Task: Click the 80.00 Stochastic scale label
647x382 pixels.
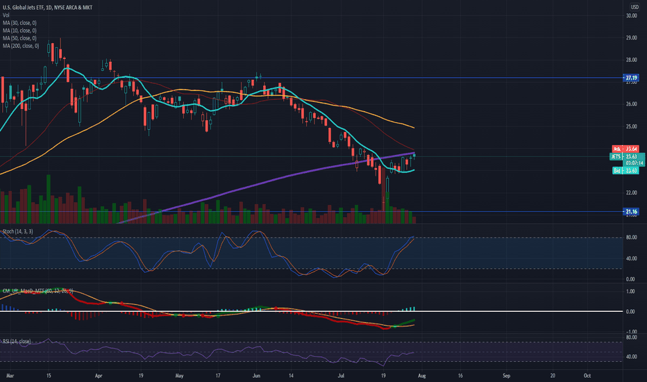Action: pyautogui.click(x=631, y=238)
